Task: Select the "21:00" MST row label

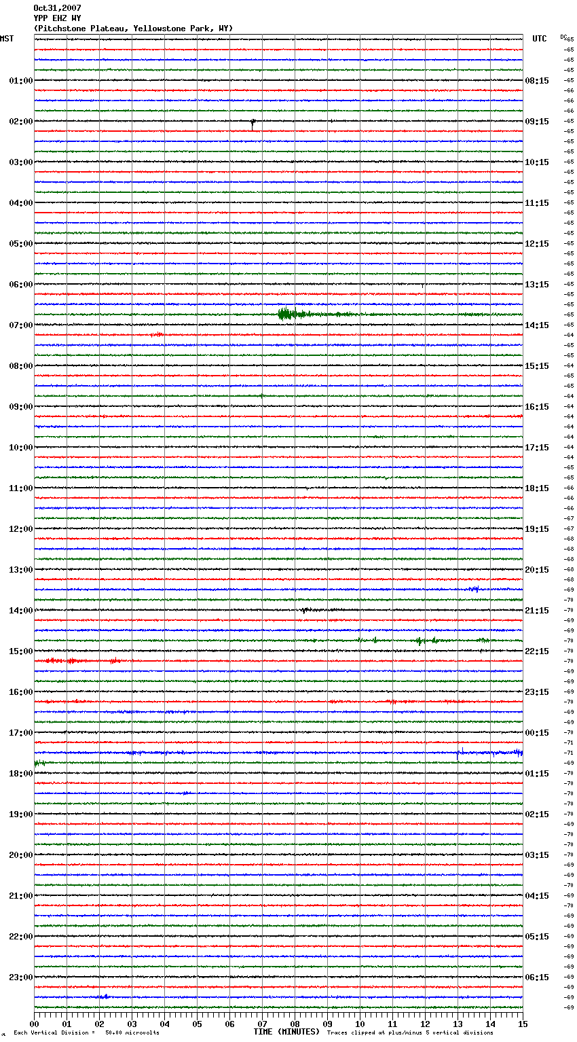Action: click(21, 896)
